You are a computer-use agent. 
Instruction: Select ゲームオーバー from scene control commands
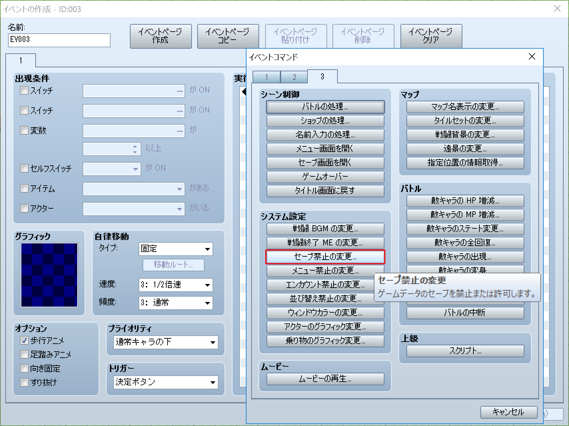325,177
